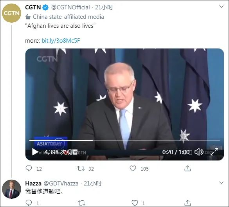Share Hazza's reply via share icon

point(188,203)
